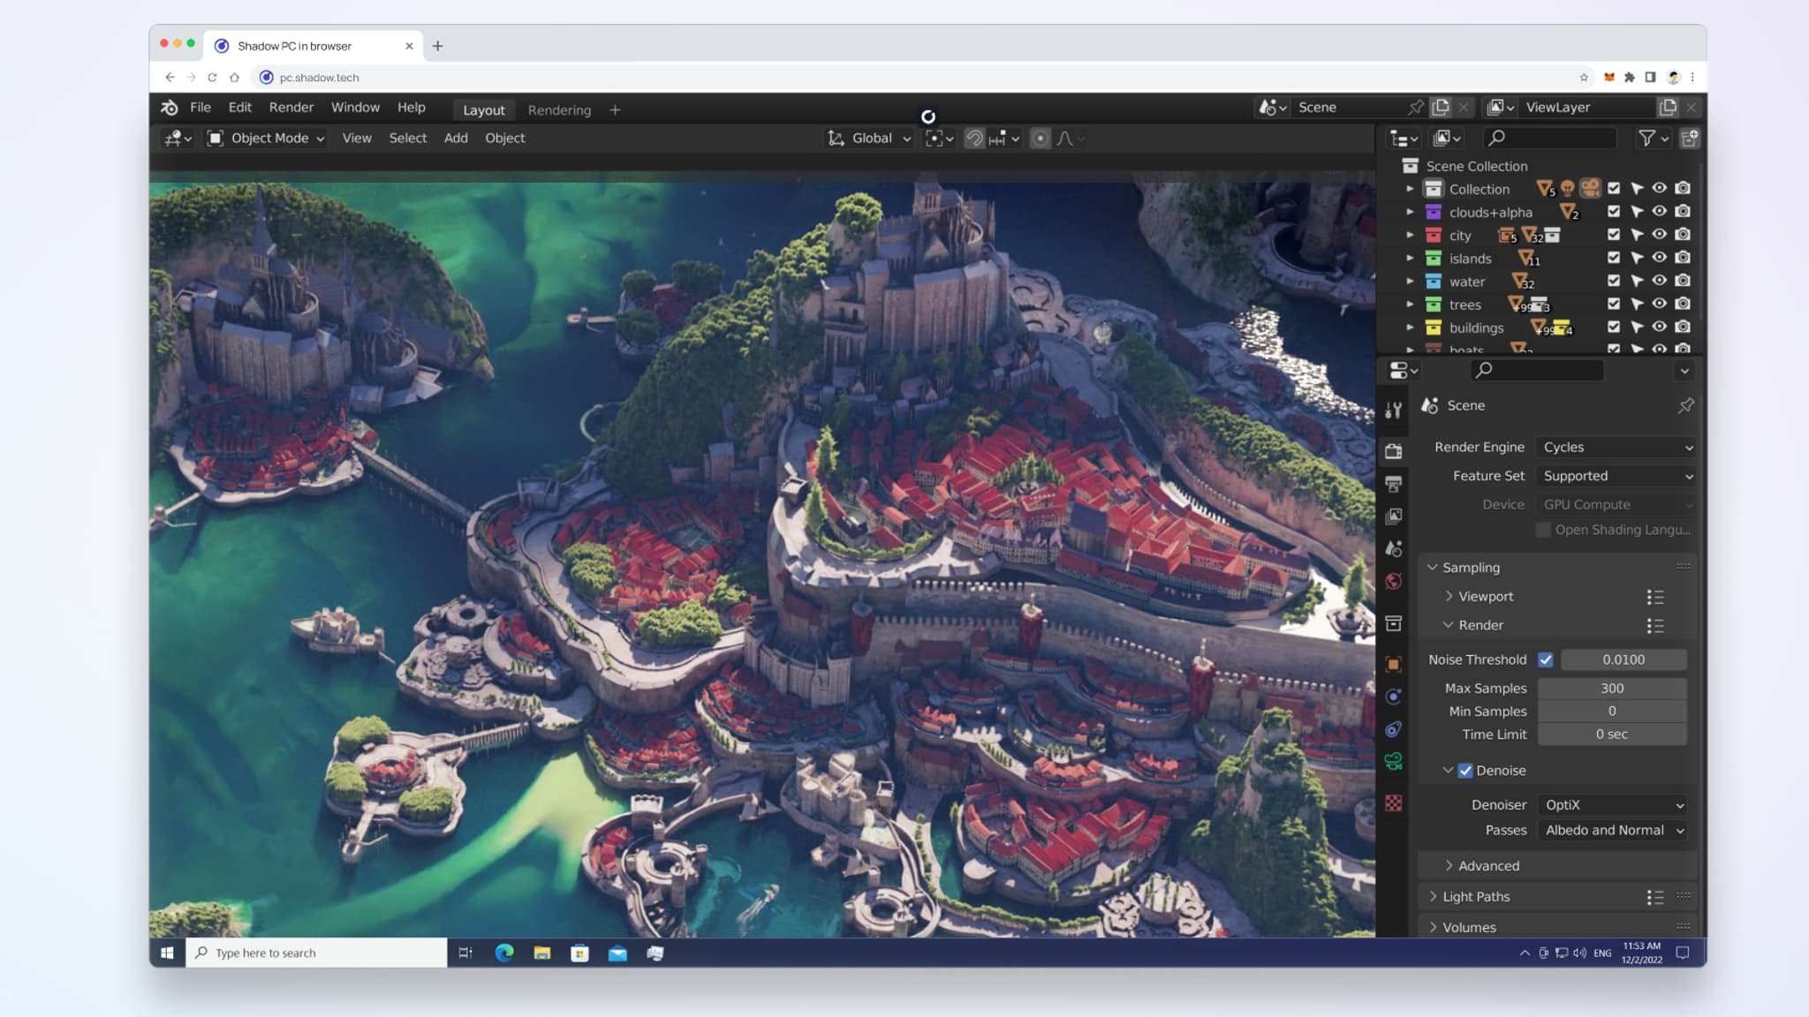
Task: Open the Collection properties tab icon
Action: click(1394, 623)
